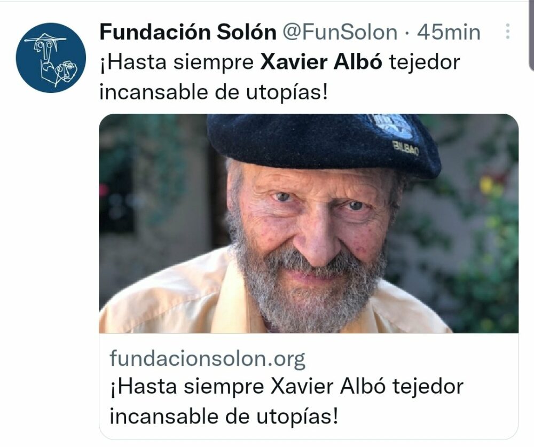Open Fundación Solón profile avatar

pyautogui.click(x=51, y=58)
